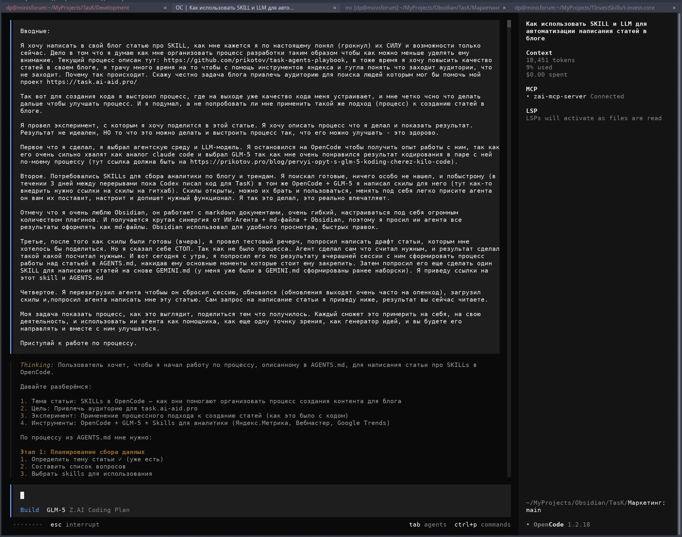Screen dimensions: 682x537
Task: Open the task.ai-aid.pro link
Action: click(92, 82)
